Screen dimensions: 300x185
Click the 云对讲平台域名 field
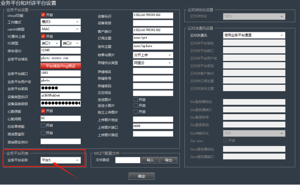point(254,43)
